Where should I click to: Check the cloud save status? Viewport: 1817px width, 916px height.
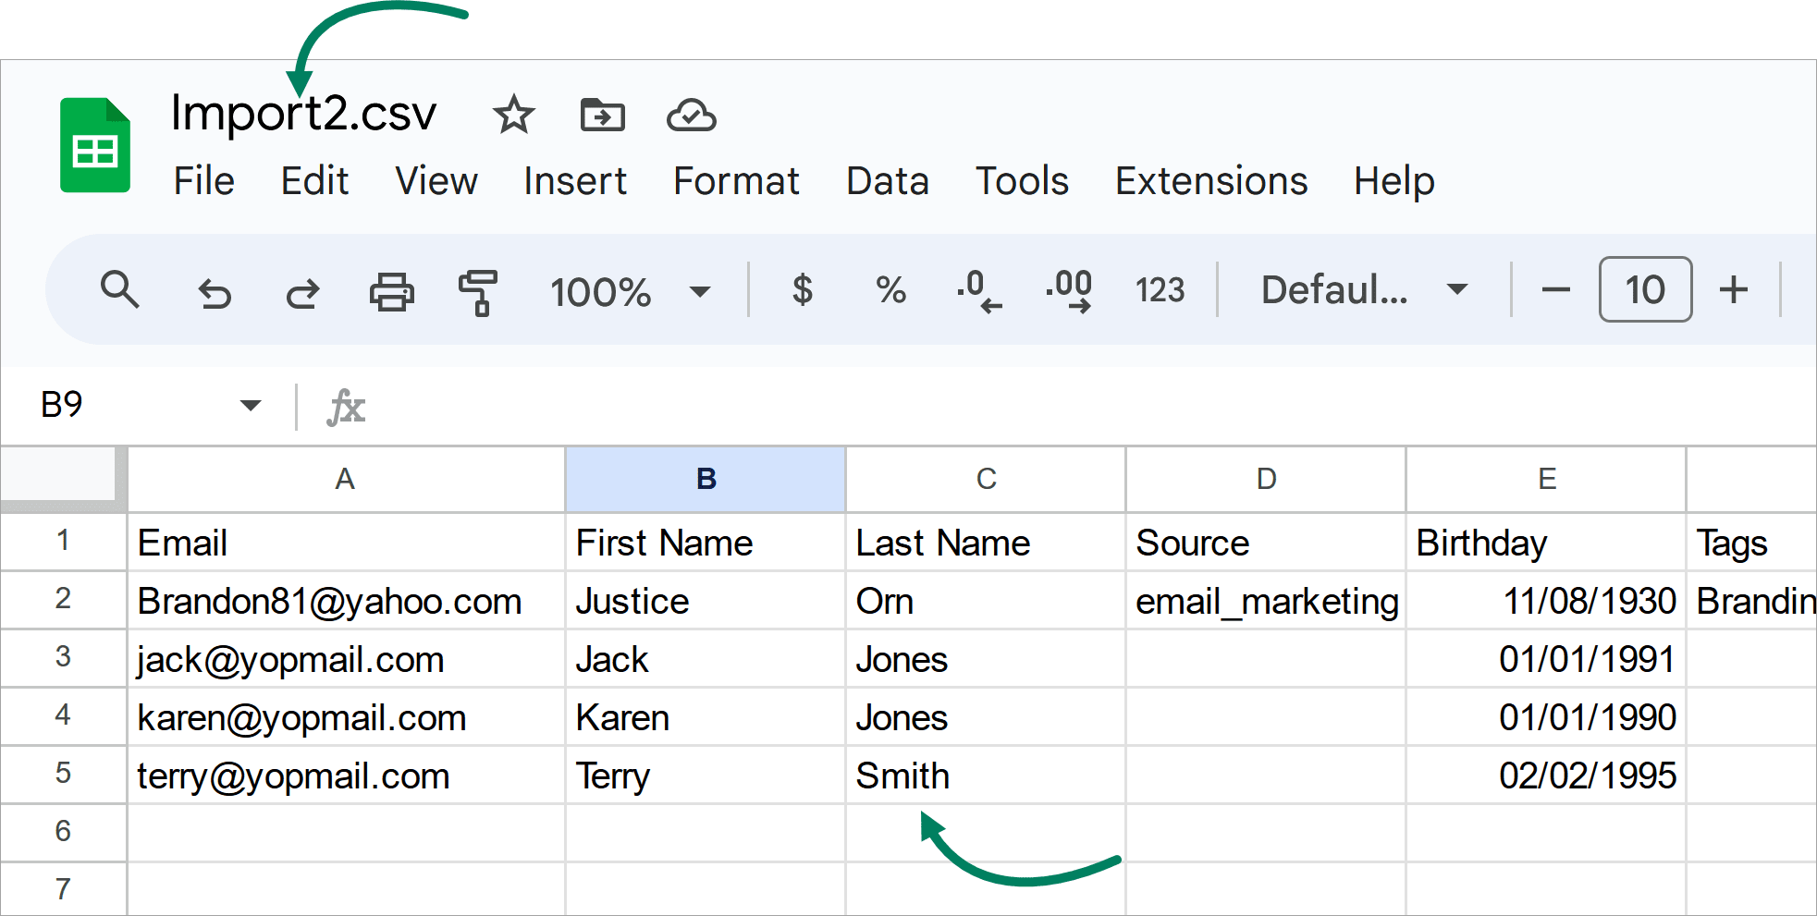point(692,116)
